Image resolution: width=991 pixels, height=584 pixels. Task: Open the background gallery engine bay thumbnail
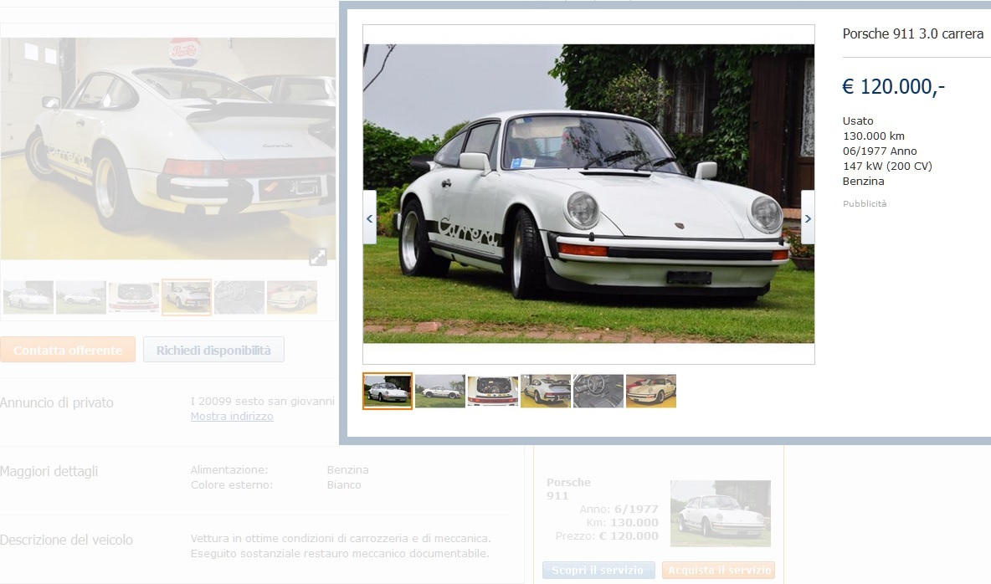click(134, 297)
